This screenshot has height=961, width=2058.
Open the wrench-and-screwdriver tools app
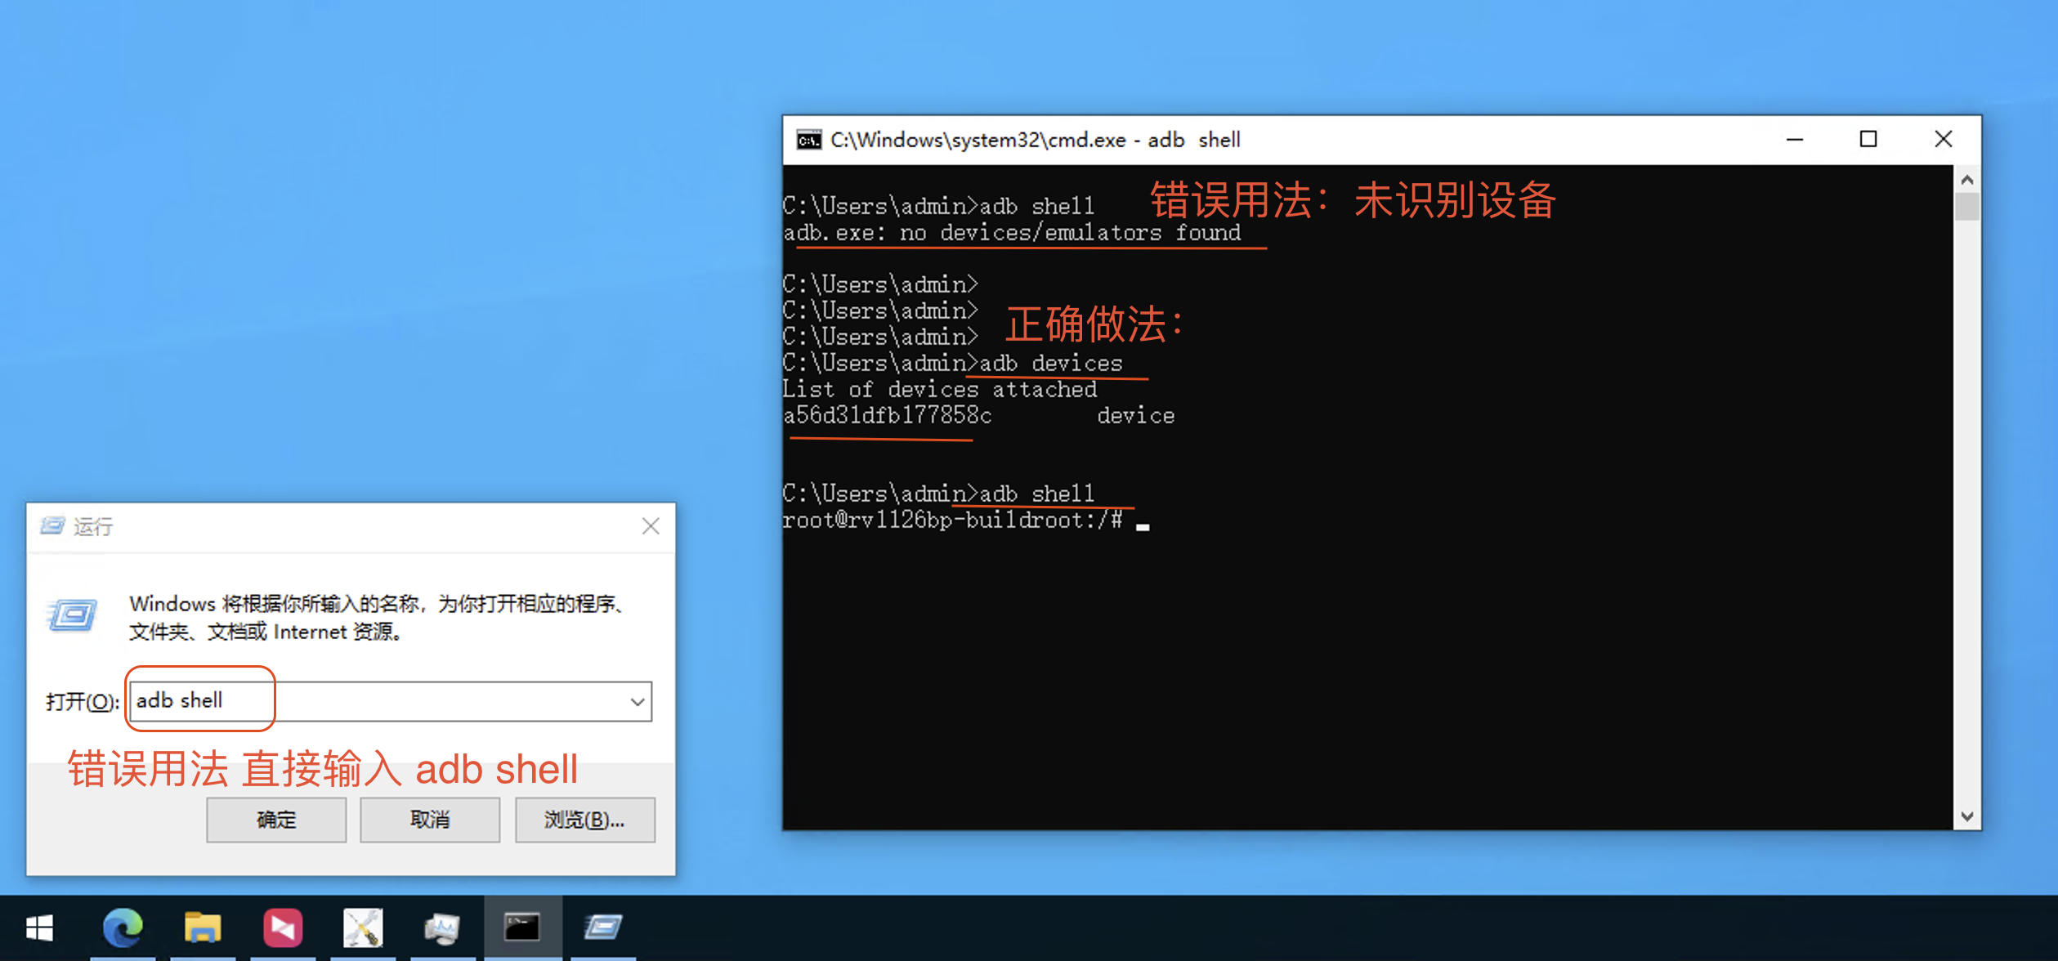point(362,928)
